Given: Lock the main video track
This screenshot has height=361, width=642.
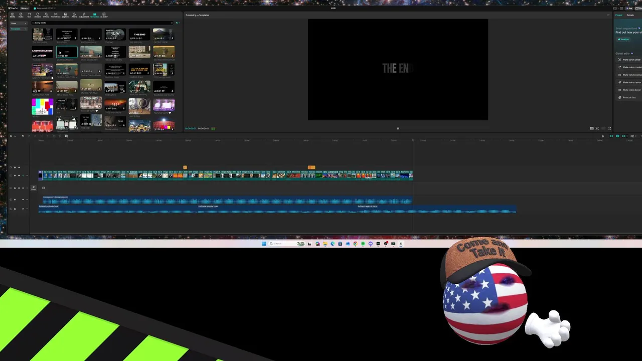Looking at the screenshot, I should [15, 175].
